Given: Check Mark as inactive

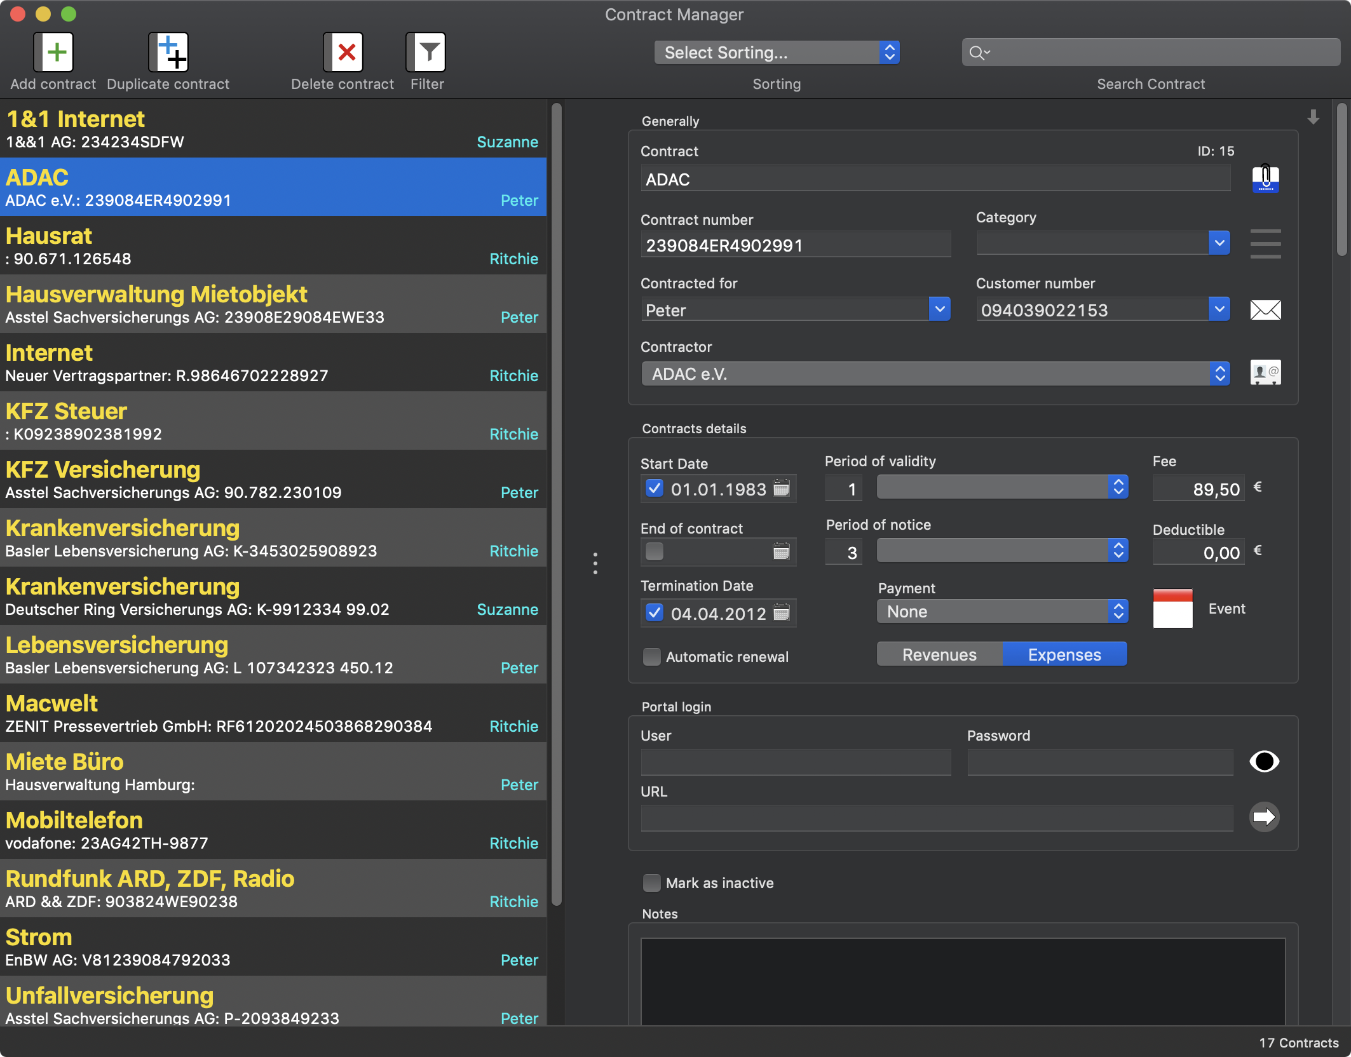Looking at the screenshot, I should click(652, 883).
